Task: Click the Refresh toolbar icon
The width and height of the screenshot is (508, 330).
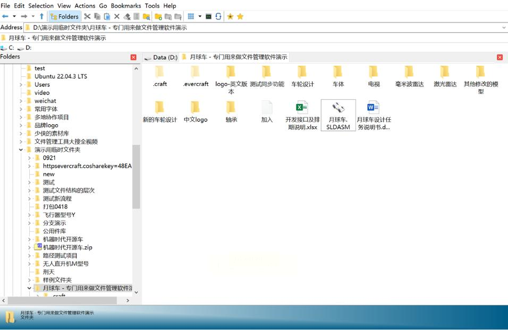Action: pos(218,16)
